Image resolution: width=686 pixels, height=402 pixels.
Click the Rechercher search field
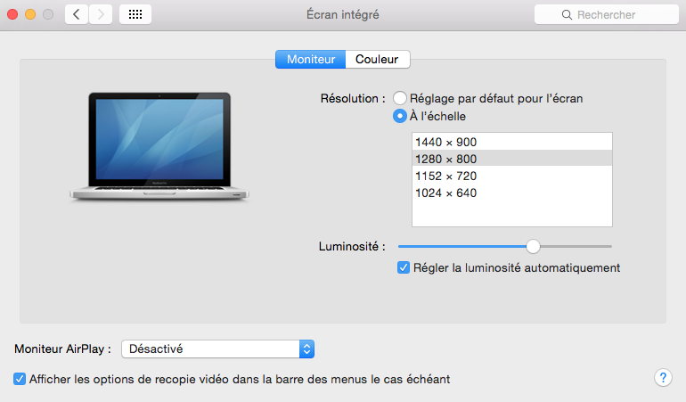[607, 14]
